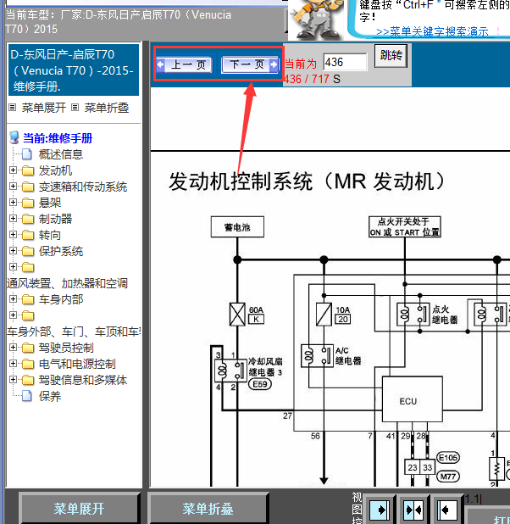Open the 菜单关键字搜索演示 link

tap(432, 31)
